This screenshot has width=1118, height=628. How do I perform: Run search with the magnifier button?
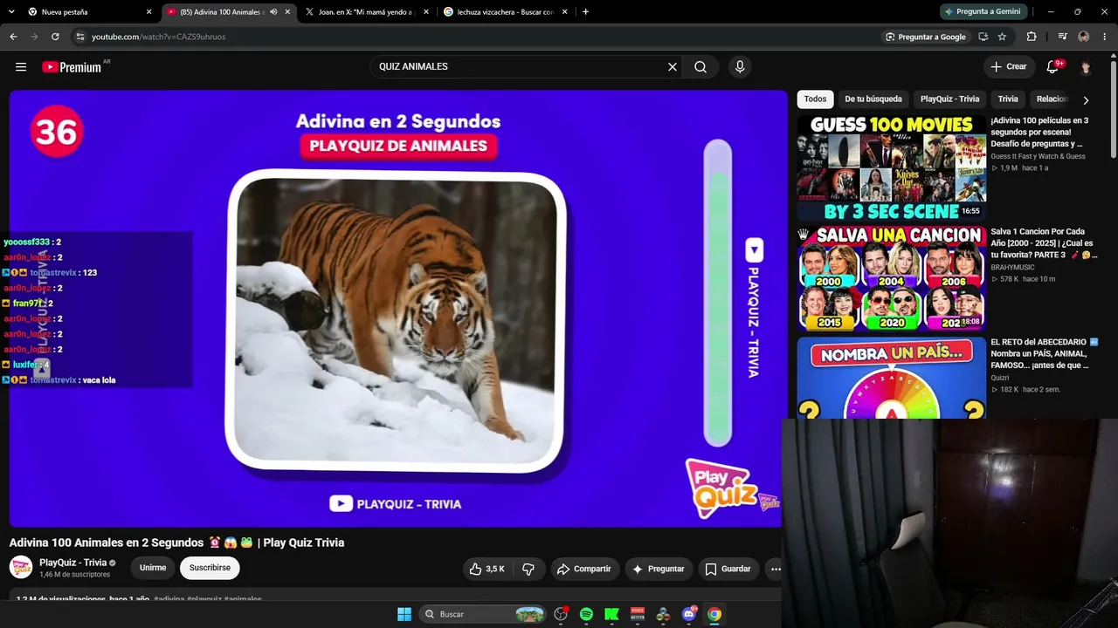700,67
